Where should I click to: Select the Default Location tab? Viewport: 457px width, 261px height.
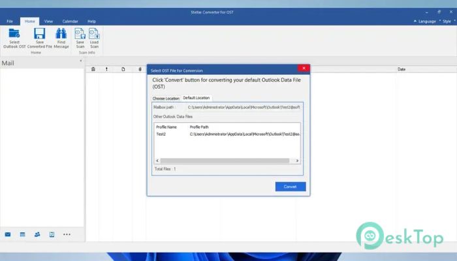(x=197, y=98)
